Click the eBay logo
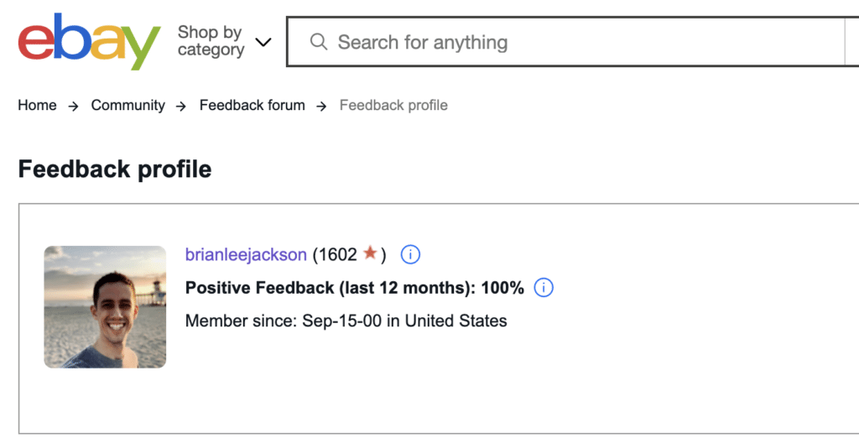859x444 pixels. 88,42
